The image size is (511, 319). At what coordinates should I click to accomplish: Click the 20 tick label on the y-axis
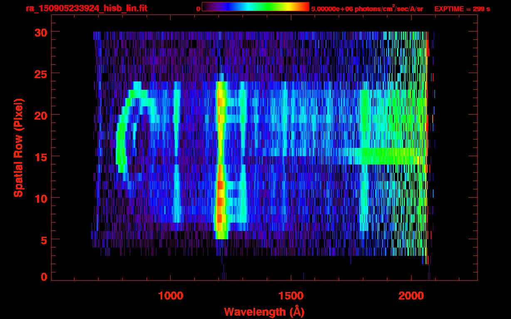tap(40, 115)
